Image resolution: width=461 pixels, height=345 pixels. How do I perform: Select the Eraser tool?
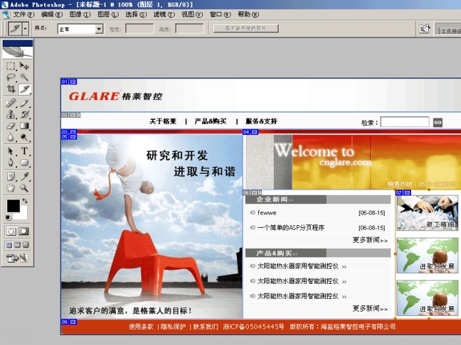(11, 126)
